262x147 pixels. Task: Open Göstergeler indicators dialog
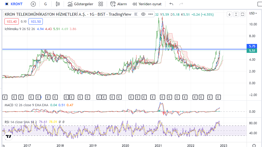click(81, 4)
